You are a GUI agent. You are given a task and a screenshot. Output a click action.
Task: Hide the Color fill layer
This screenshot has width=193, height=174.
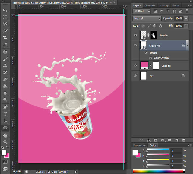click(x=135, y=65)
